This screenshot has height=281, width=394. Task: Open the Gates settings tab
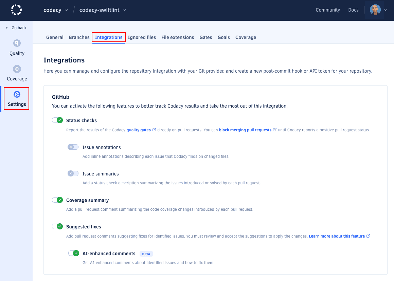click(206, 37)
